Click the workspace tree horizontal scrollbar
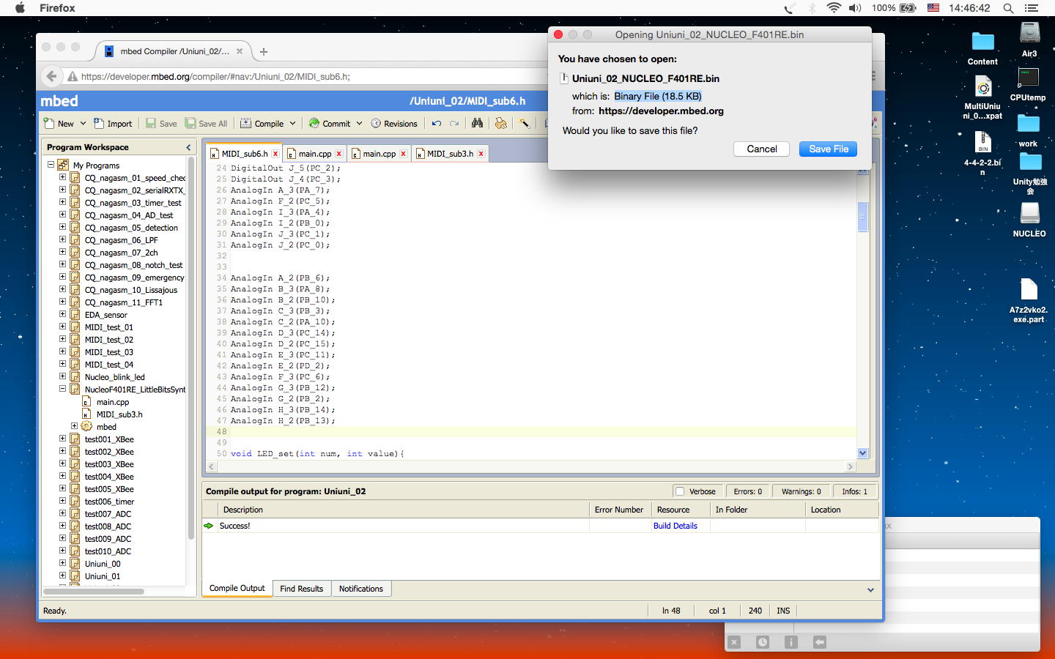 click(x=93, y=590)
